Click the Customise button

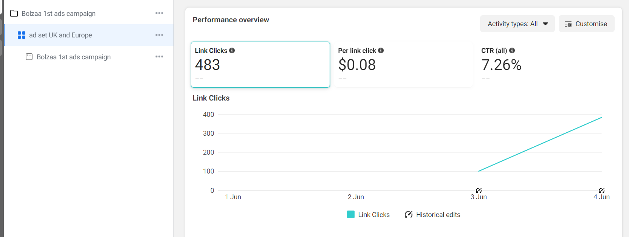(586, 24)
